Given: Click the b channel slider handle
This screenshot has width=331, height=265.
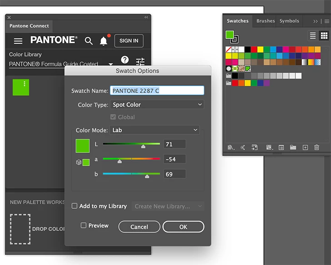Looking at the screenshot, I should click(147, 177).
